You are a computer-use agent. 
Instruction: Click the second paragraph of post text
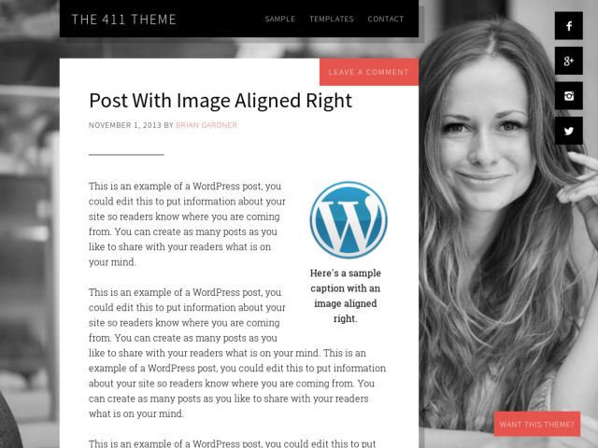[x=237, y=353]
